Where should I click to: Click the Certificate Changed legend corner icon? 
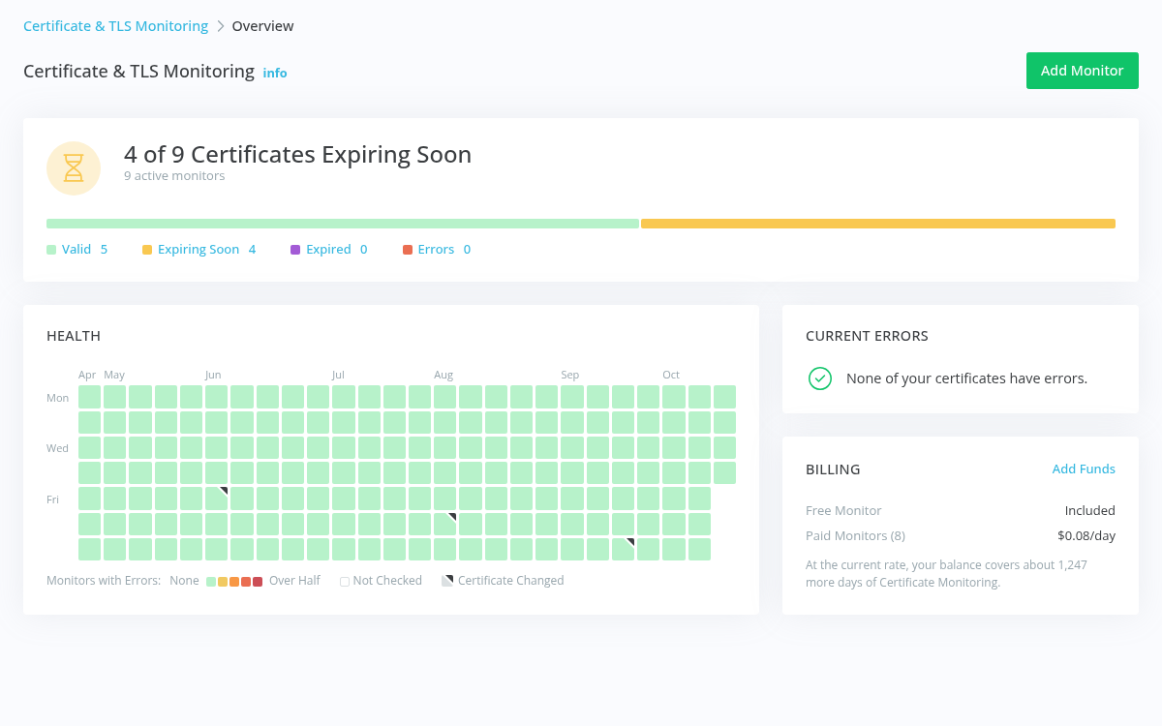tap(447, 582)
